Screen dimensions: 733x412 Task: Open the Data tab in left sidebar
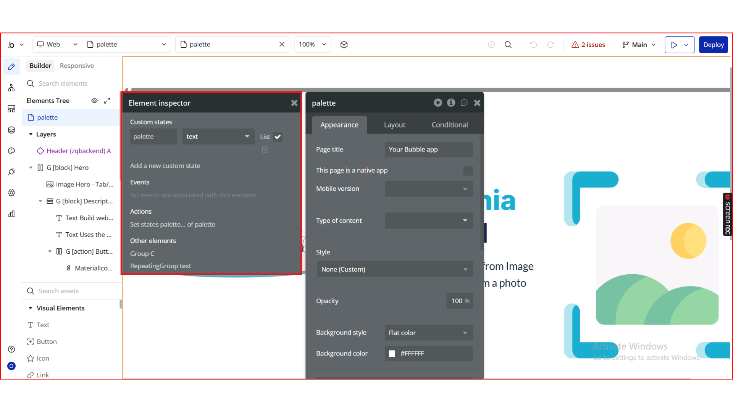[11, 130]
